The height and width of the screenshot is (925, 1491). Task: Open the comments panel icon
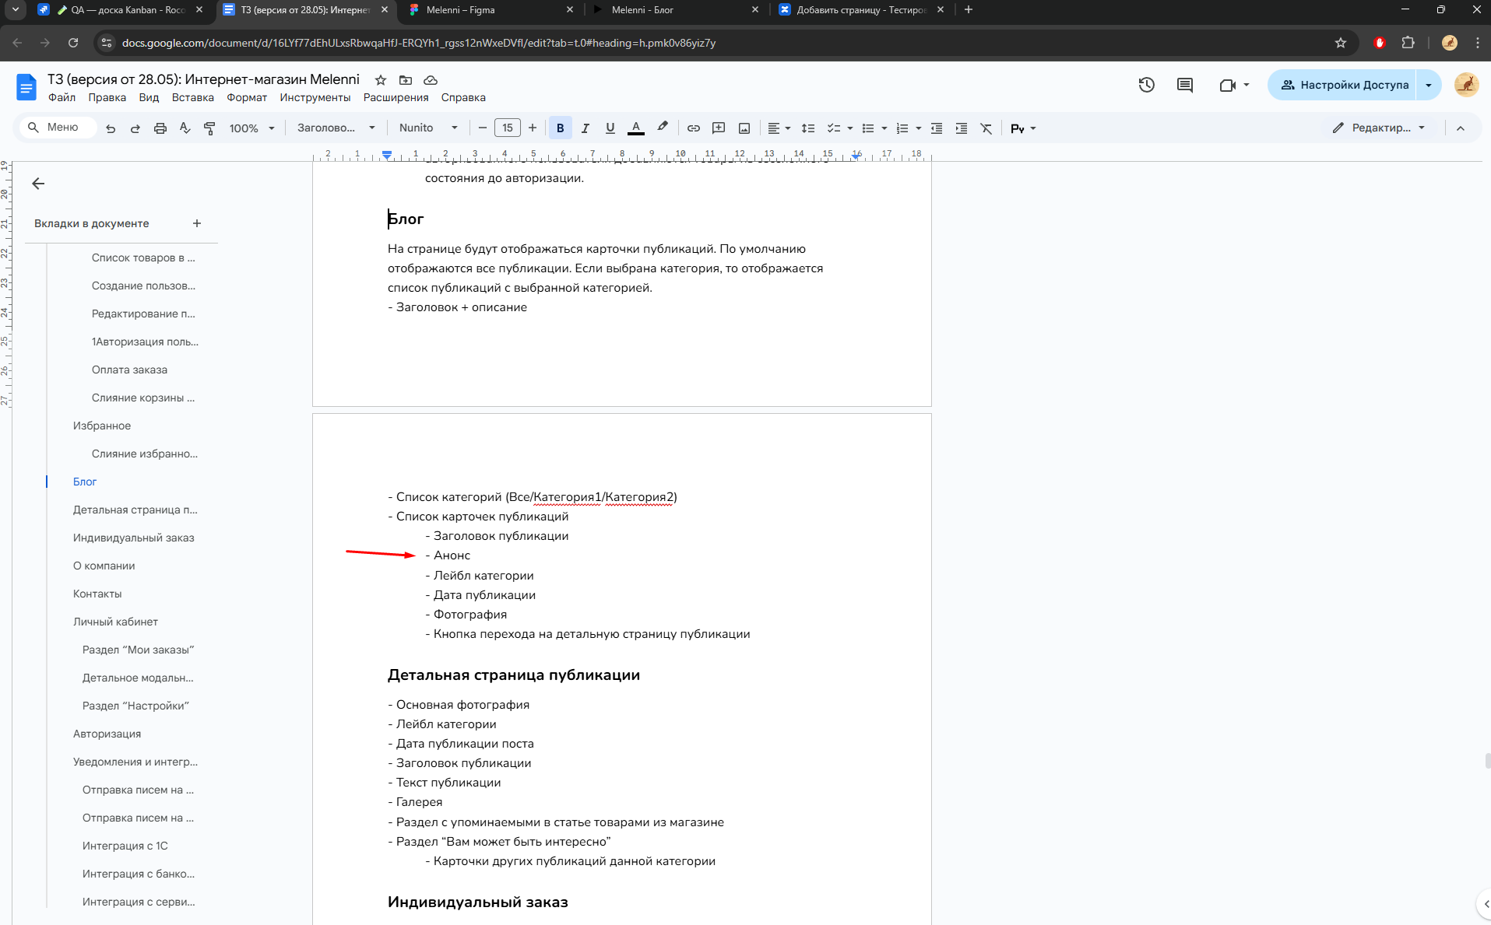(1184, 85)
